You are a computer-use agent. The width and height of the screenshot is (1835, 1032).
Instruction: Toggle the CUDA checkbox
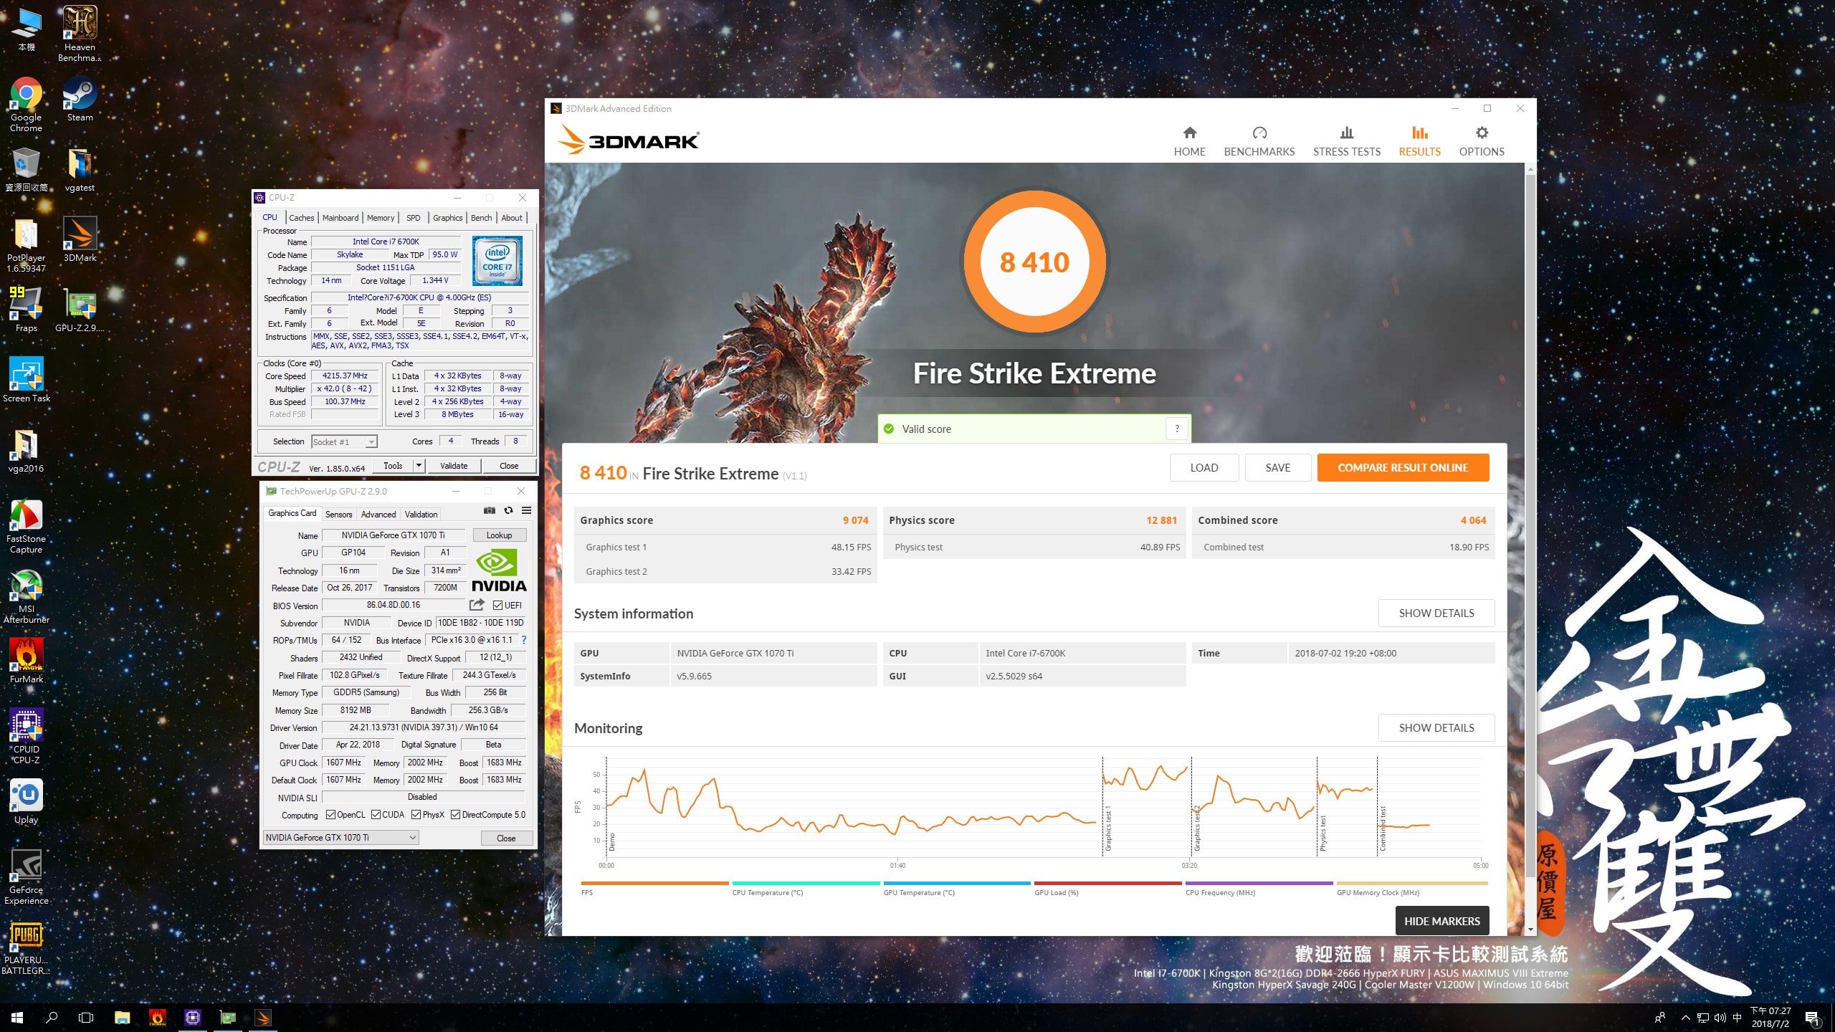click(x=376, y=814)
